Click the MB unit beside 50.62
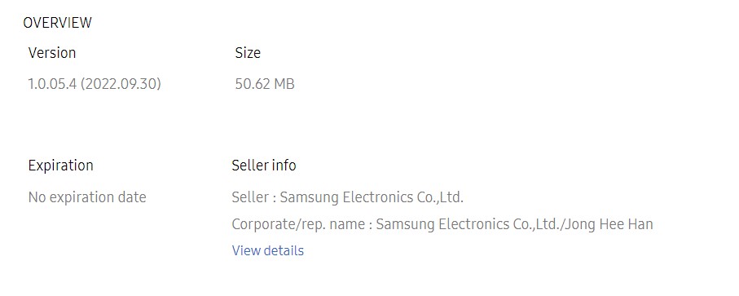The image size is (739, 296). pos(284,84)
